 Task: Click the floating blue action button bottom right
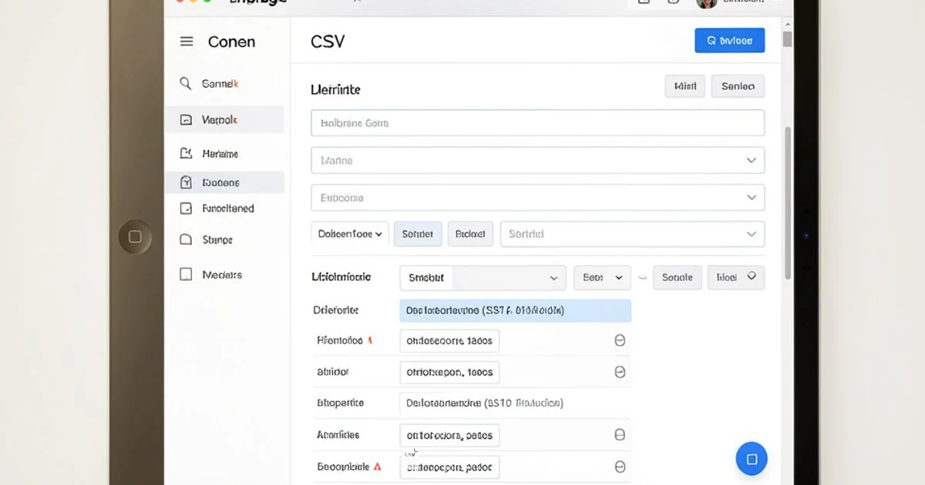click(x=751, y=458)
